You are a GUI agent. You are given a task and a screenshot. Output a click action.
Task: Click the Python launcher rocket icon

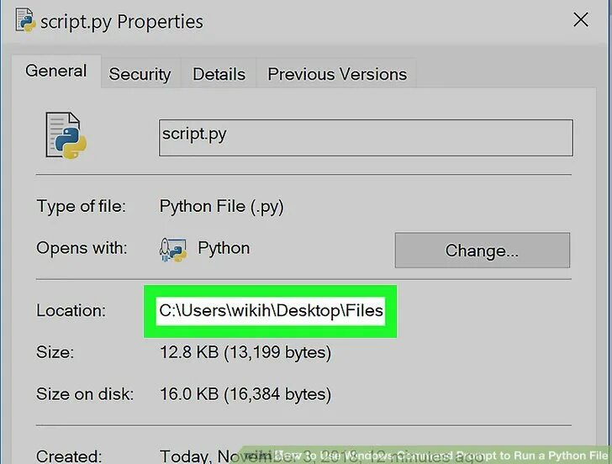(x=173, y=250)
